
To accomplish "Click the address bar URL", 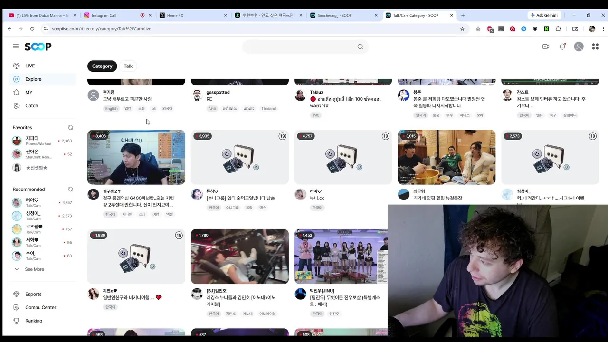I will [x=102, y=29].
